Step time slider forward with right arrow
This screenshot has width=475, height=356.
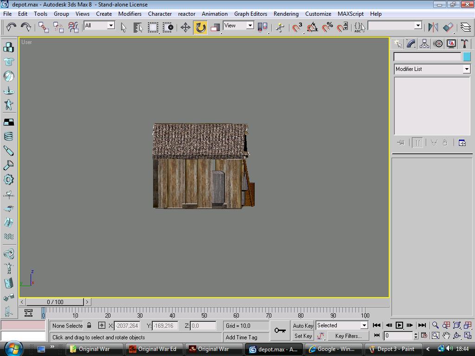point(87,302)
